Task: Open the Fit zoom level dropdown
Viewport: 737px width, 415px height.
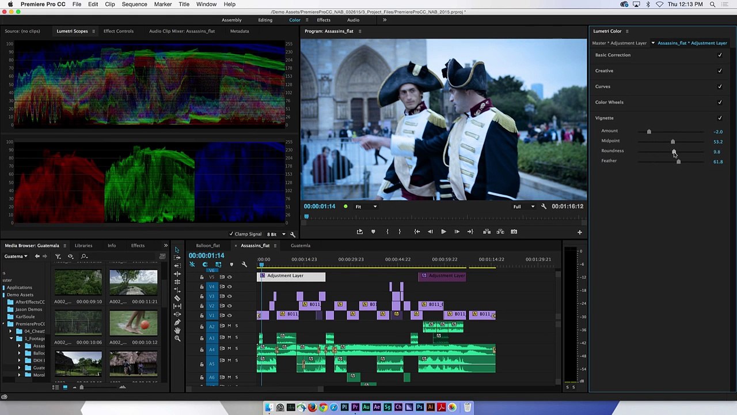Action: [x=366, y=206]
